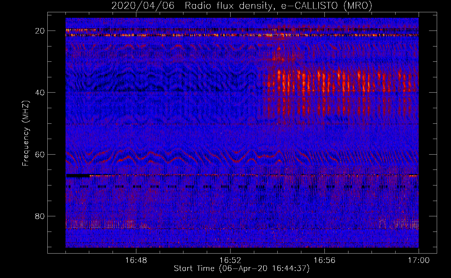451x278 pixels.
Task: Click the '16:48' time tick label
Action: click(136, 260)
